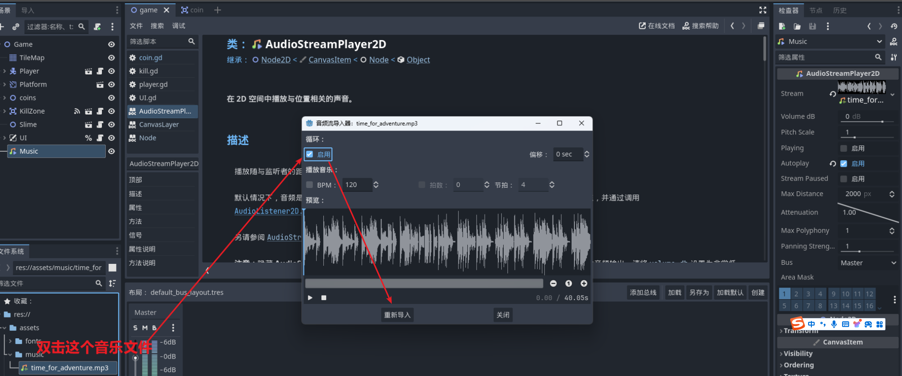Open the 调试 menu
This screenshot has width=902, height=376.
pyautogui.click(x=178, y=26)
